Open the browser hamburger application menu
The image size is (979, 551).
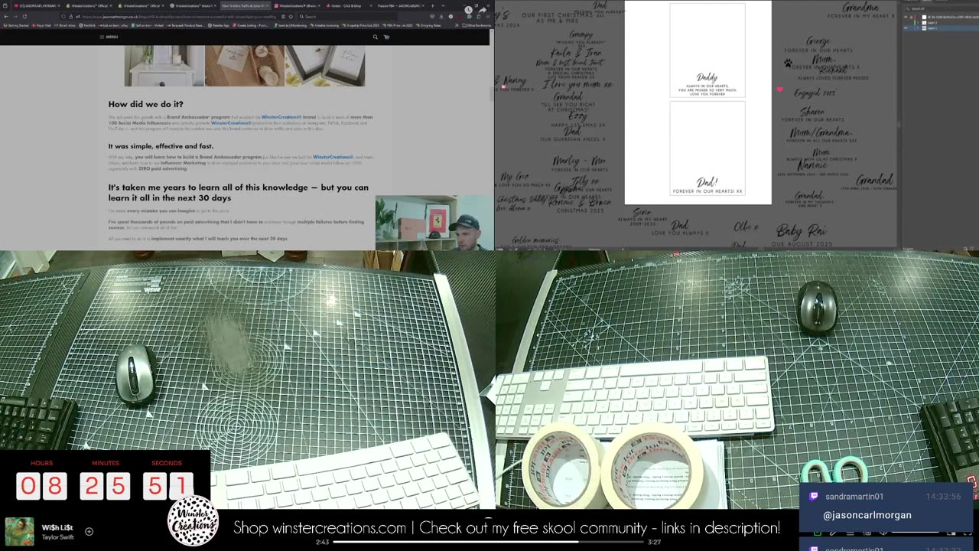(487, 16)
